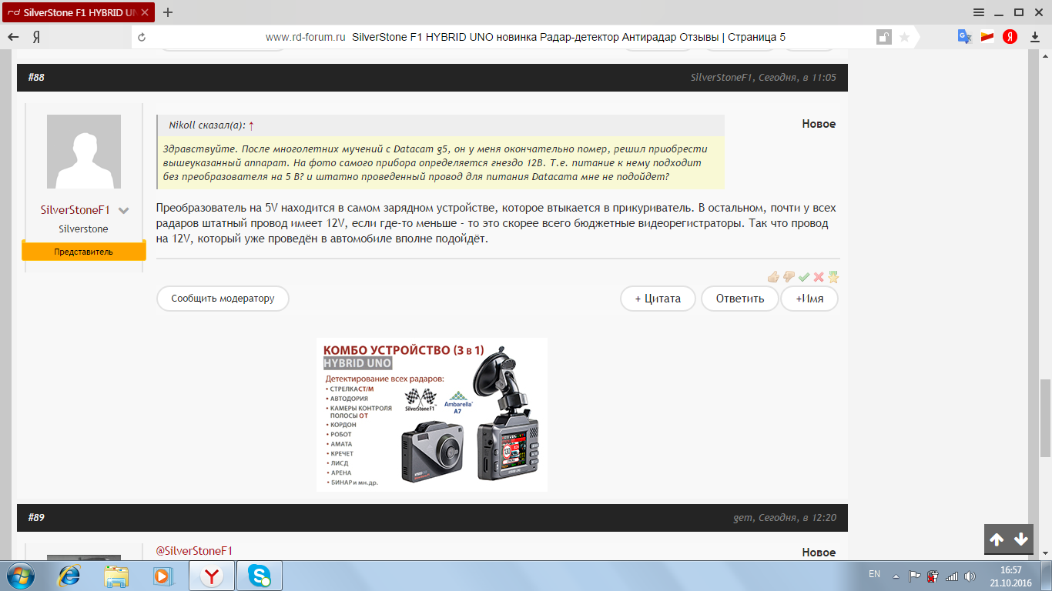Click the red Yandex extension icon
Viewport: 1052px width, 591px height.
(1009, 37)
